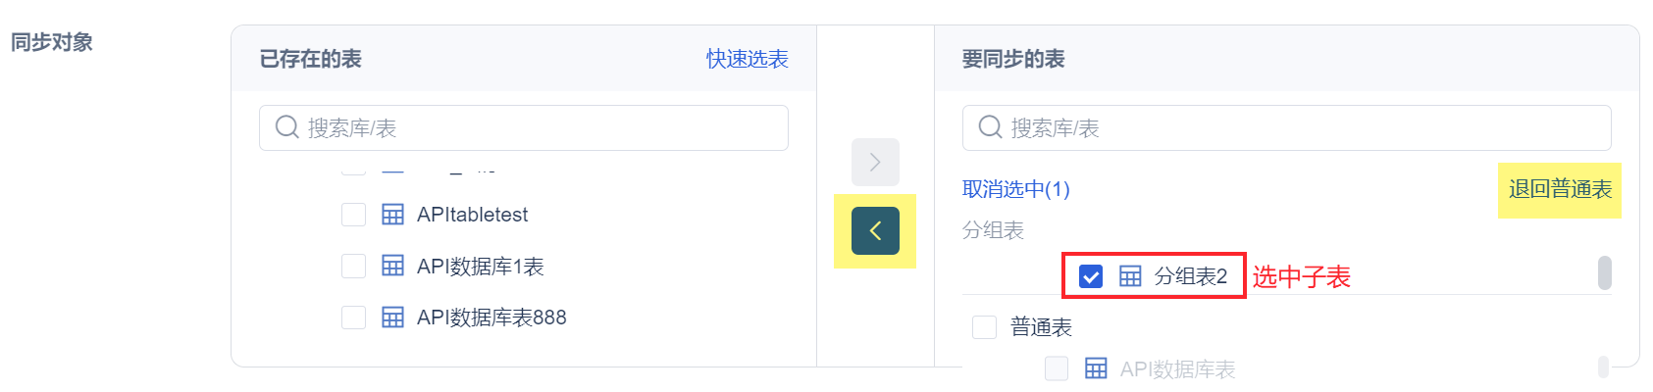Check the API数据库表888 checkbox
The height and width of the screenshot is (392, 1653).
coord(353,318)
